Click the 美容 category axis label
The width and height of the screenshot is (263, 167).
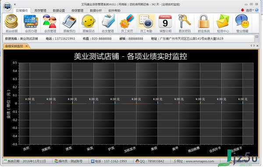coord(154,149)
